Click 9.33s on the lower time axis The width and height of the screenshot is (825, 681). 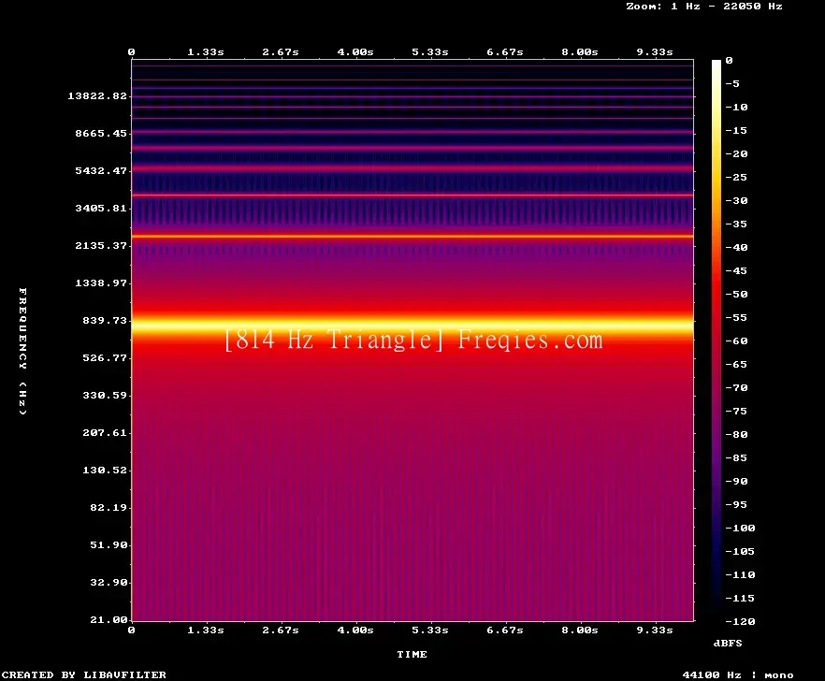pos(655,630)
